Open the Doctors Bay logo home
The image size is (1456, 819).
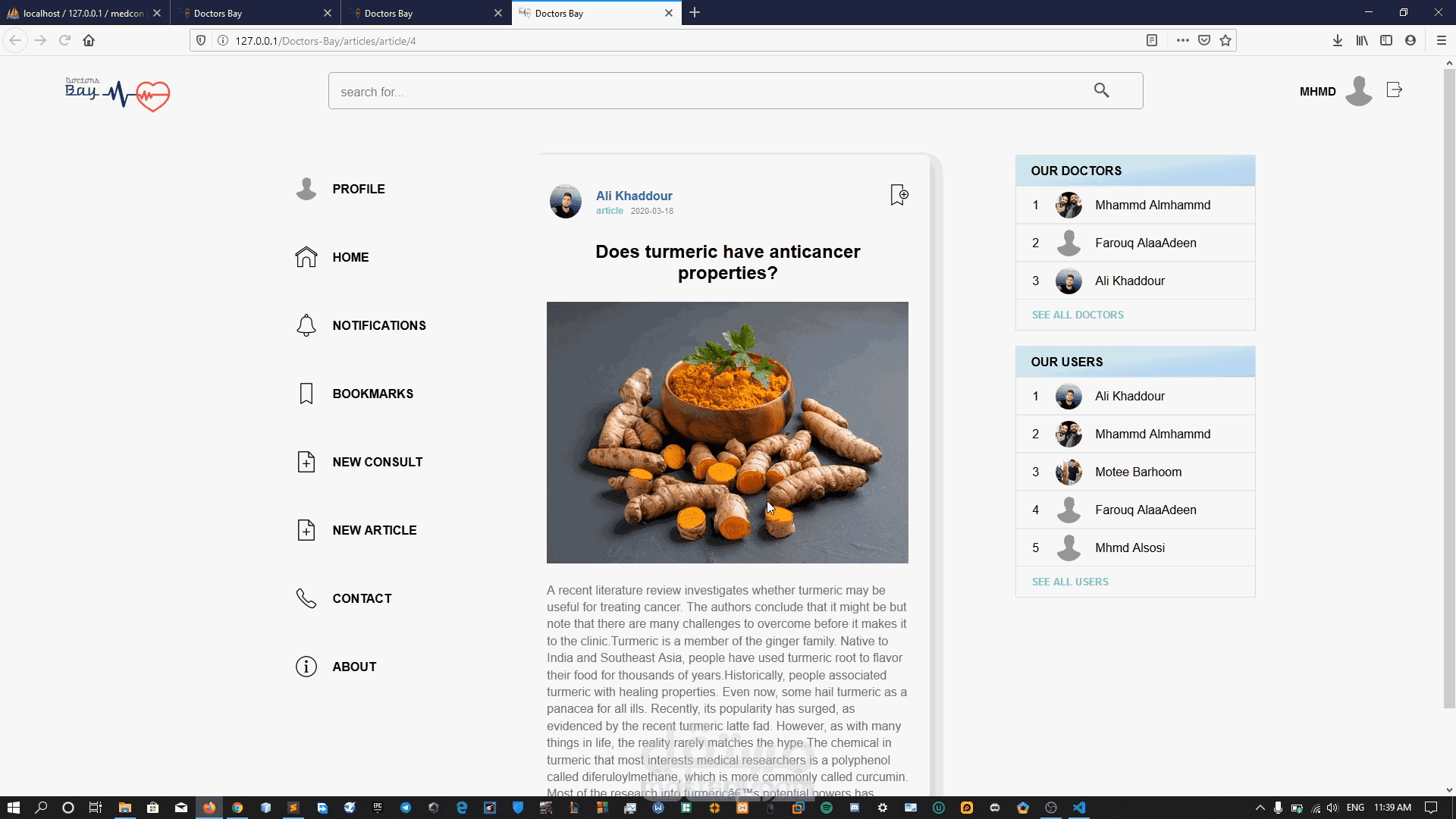tap(117, 93)
